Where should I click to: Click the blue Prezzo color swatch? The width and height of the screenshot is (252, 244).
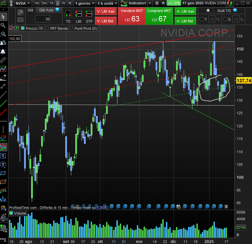coord(22,28)
